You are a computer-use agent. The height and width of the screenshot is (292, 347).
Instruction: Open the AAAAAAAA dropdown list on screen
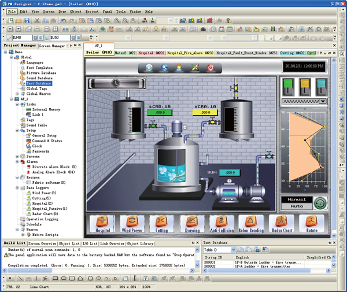[x=323, y=101]
